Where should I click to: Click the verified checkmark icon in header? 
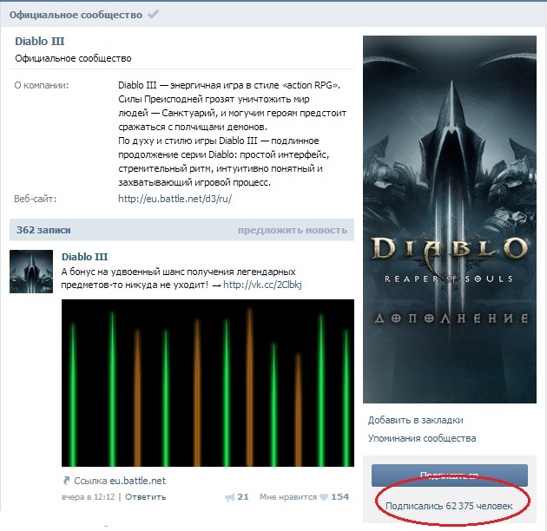153,14
